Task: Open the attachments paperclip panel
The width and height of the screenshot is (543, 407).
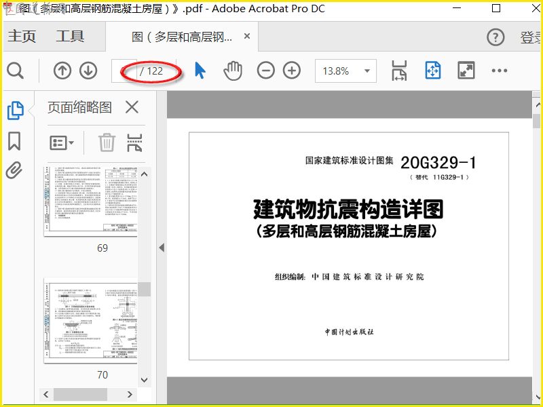Action: click(14, 170)
